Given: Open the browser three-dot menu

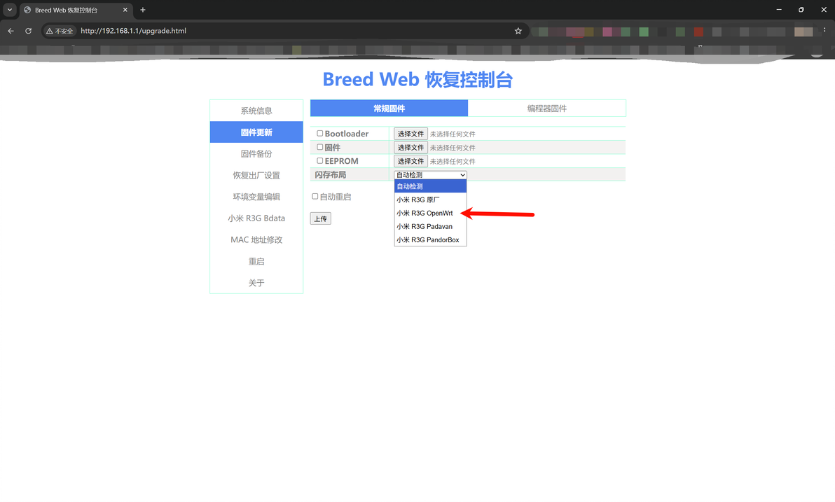Looking at the screenshot, I should 824,31.
